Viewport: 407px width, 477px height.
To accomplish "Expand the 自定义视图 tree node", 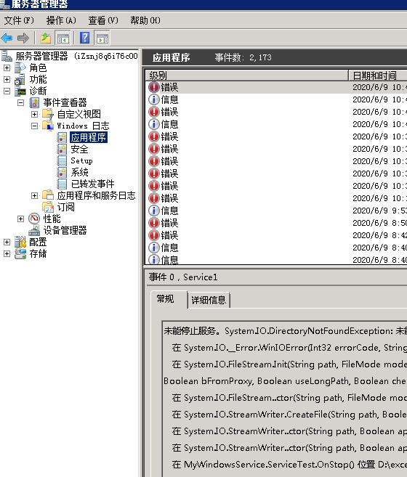I will point(34,114).
